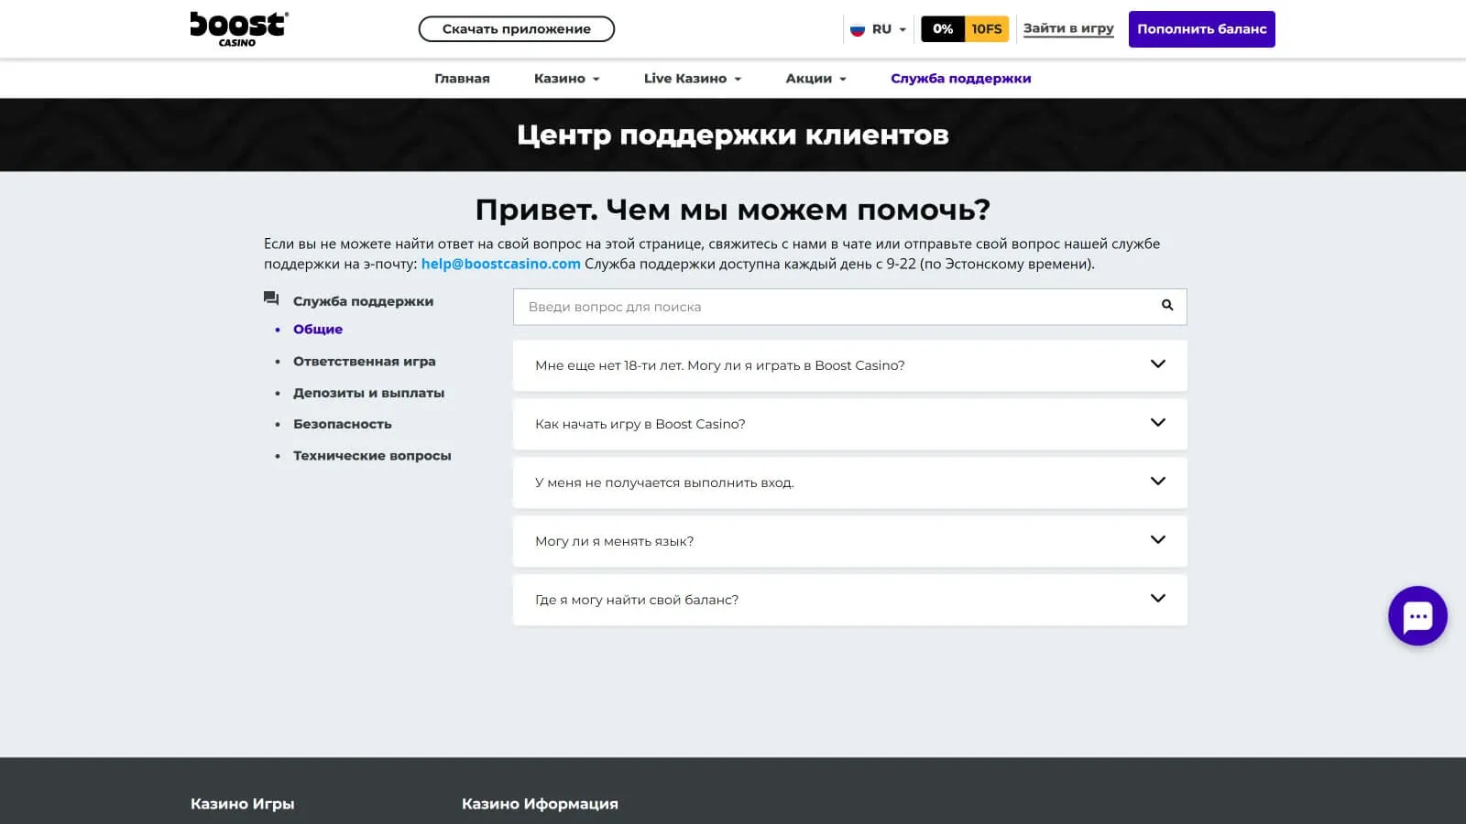Click the Служба поддержки sidebar heading

click(x=363, y=301)
